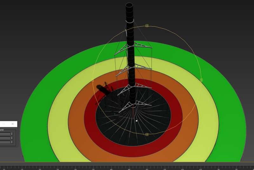The width and height of the screenshot is (254, 170).
Task: Select the right gizmo handle on yellow circle
Action: tap(201, 80)
